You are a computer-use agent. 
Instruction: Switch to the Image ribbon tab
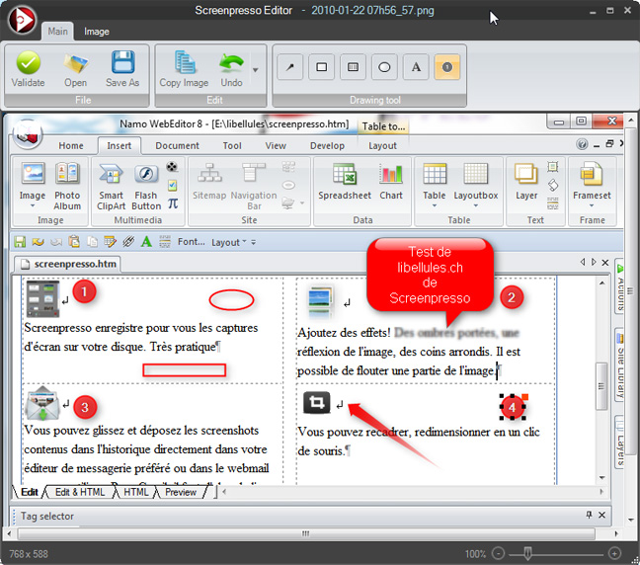pos(97,32)
